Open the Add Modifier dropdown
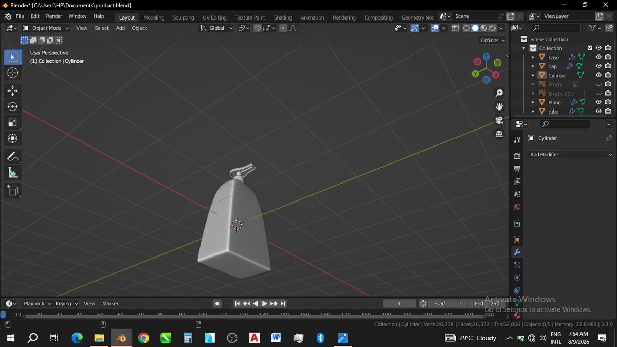617x347 pixels. click(570, 155)
